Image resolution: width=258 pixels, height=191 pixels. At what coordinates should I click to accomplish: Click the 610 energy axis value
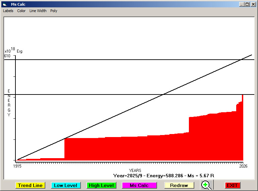[x=7, y=56]
